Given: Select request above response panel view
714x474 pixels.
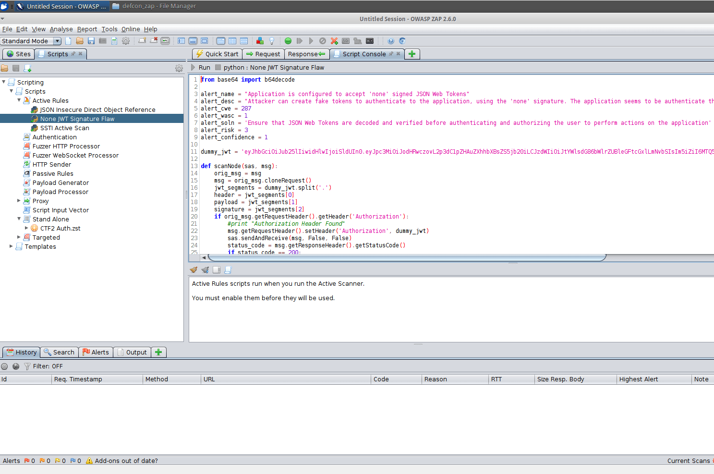Looking at the screenshot, I should tap(244, 41).
